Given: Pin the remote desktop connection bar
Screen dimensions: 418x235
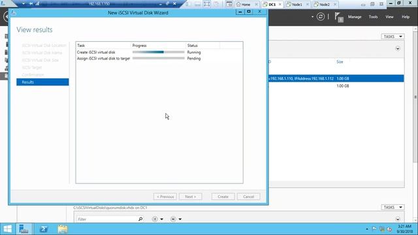Looking at the screenshot, I should pos(31,4).
